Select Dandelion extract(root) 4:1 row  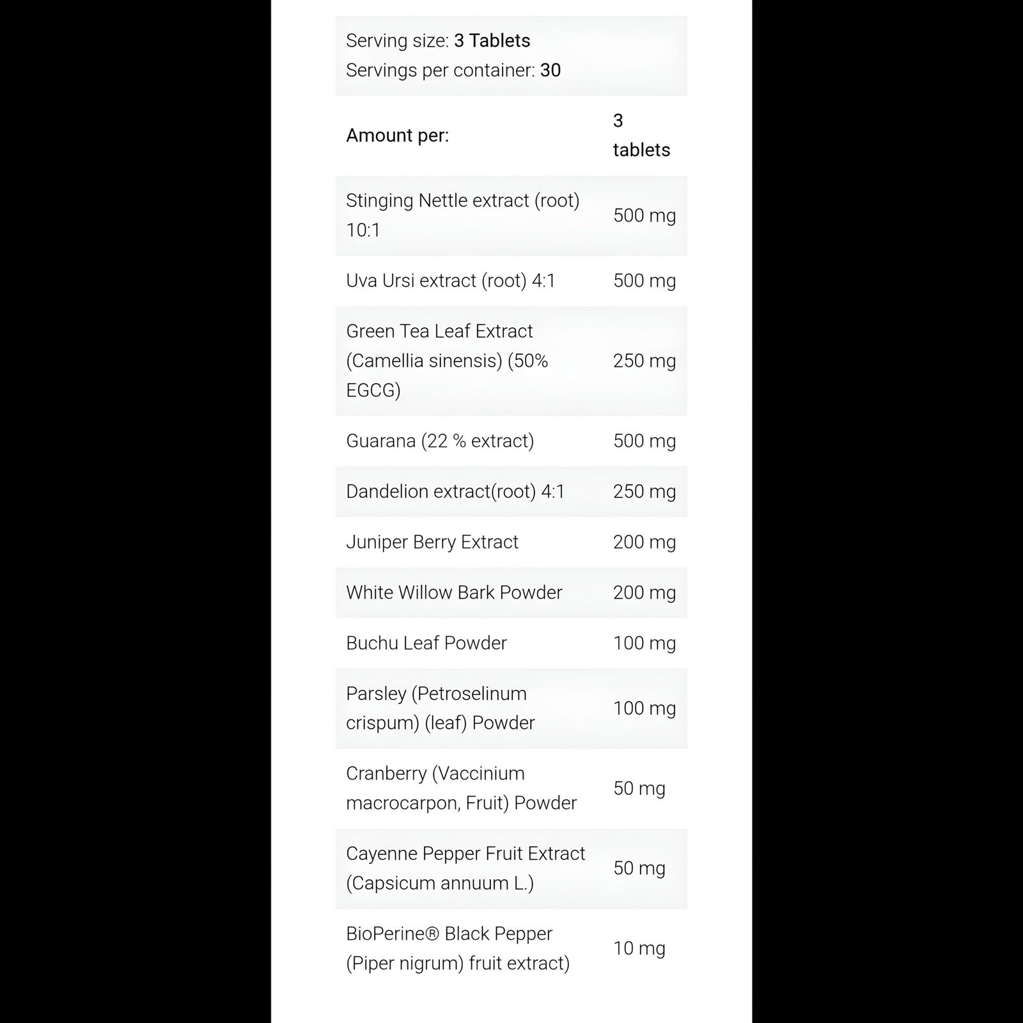(x=511, y=492)
